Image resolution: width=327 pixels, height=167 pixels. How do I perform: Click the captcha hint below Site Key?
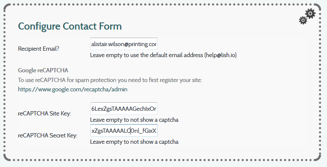[x=134, y=120]
